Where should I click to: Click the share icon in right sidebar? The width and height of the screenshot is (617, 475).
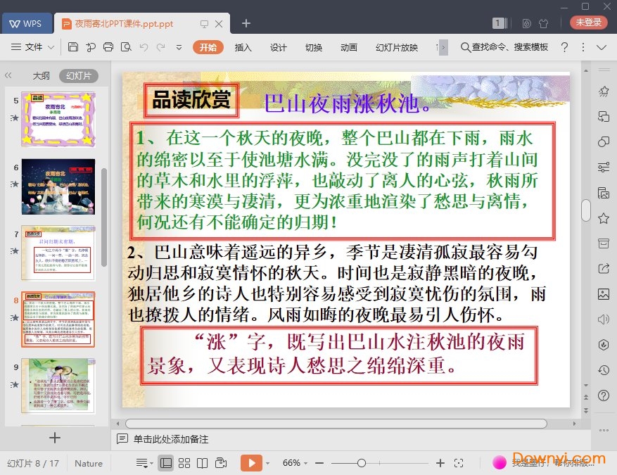tap(603, 268)
